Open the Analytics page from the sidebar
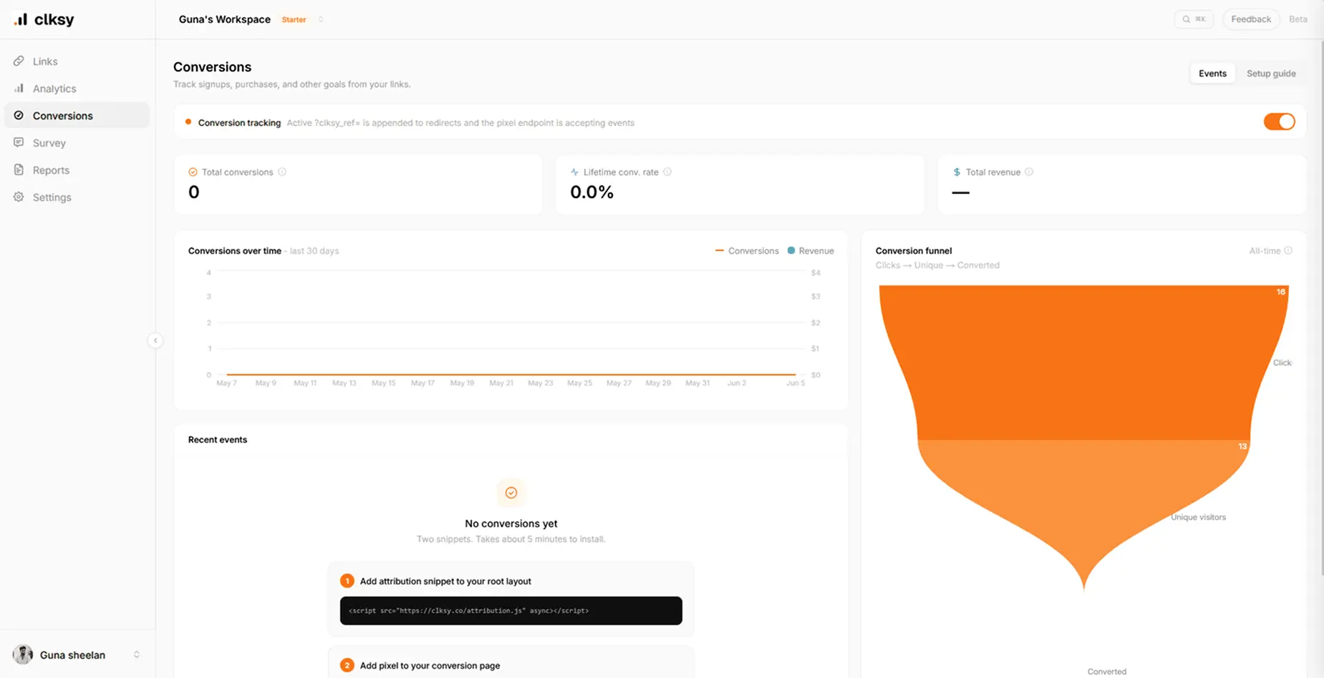This screenshot has width=1324, height=678. pyautogui.click(x=77, y=89)
